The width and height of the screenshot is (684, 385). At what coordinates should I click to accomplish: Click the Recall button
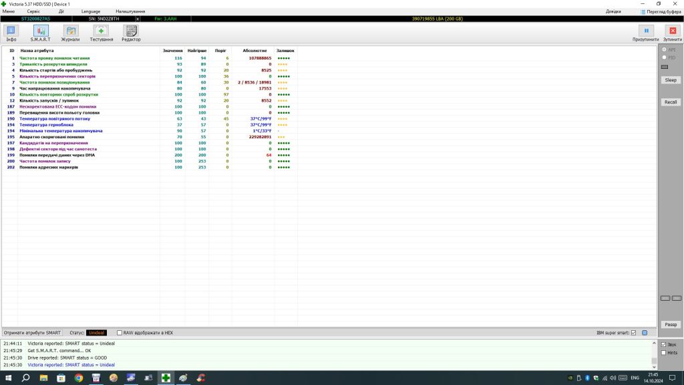click(671, 102)
